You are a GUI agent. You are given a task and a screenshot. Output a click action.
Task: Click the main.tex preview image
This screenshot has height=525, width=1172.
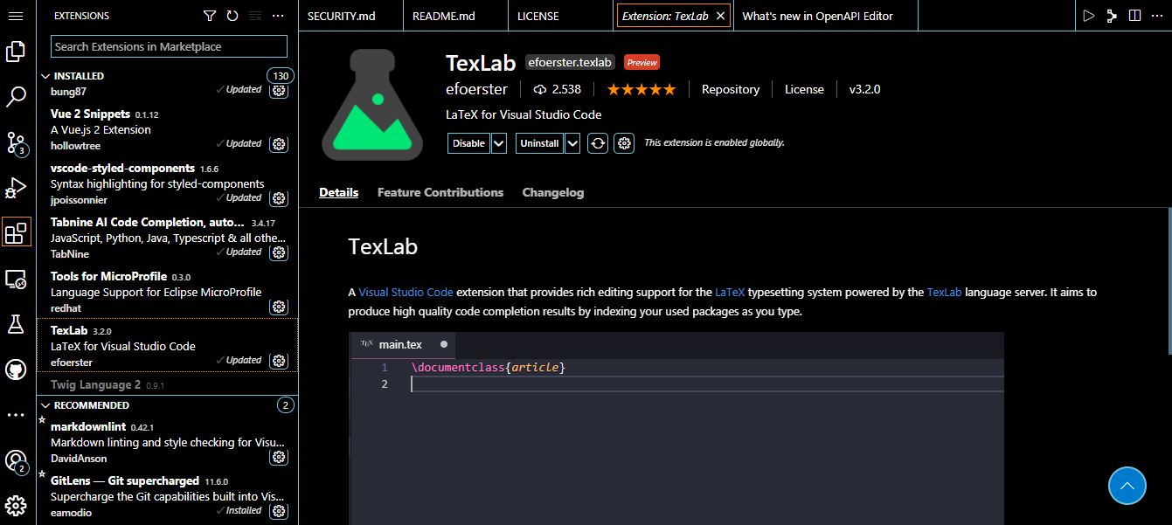(676, 428)
